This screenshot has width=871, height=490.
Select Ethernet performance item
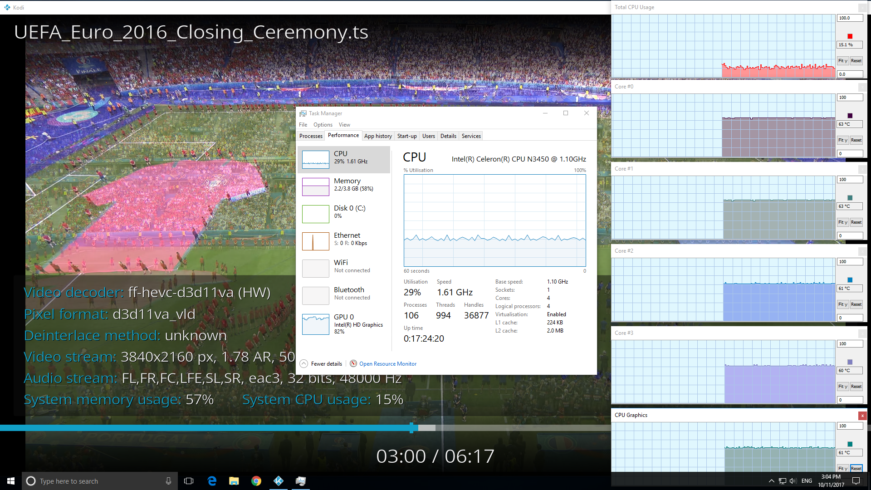click(344, 241)
